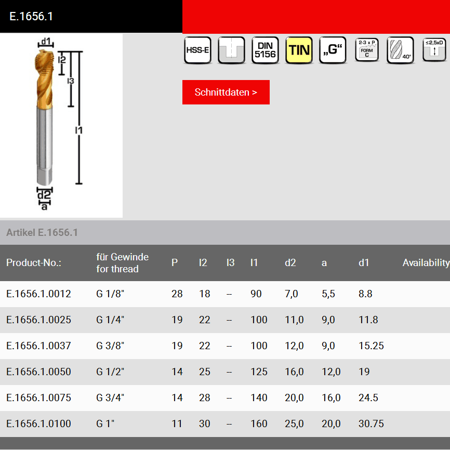
Task: Click d1 value 15.25
Action: [x=371, y=346]
